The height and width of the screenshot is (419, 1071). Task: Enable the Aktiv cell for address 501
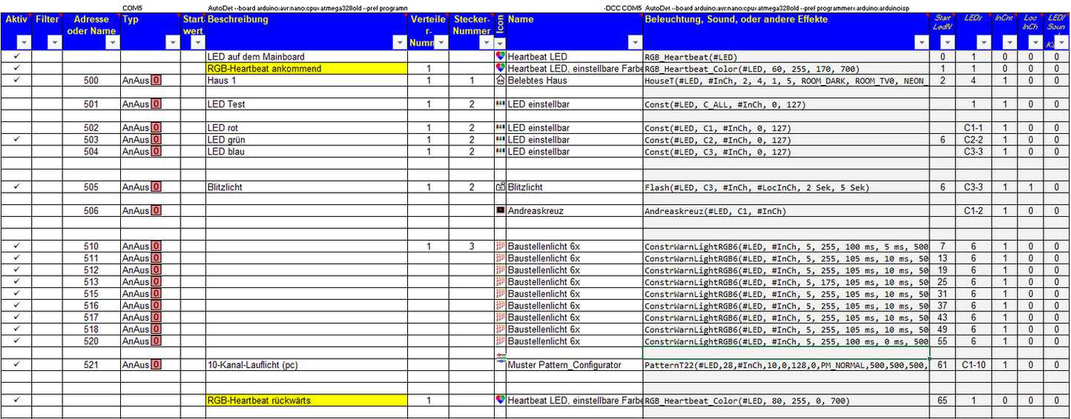[16, 104]
